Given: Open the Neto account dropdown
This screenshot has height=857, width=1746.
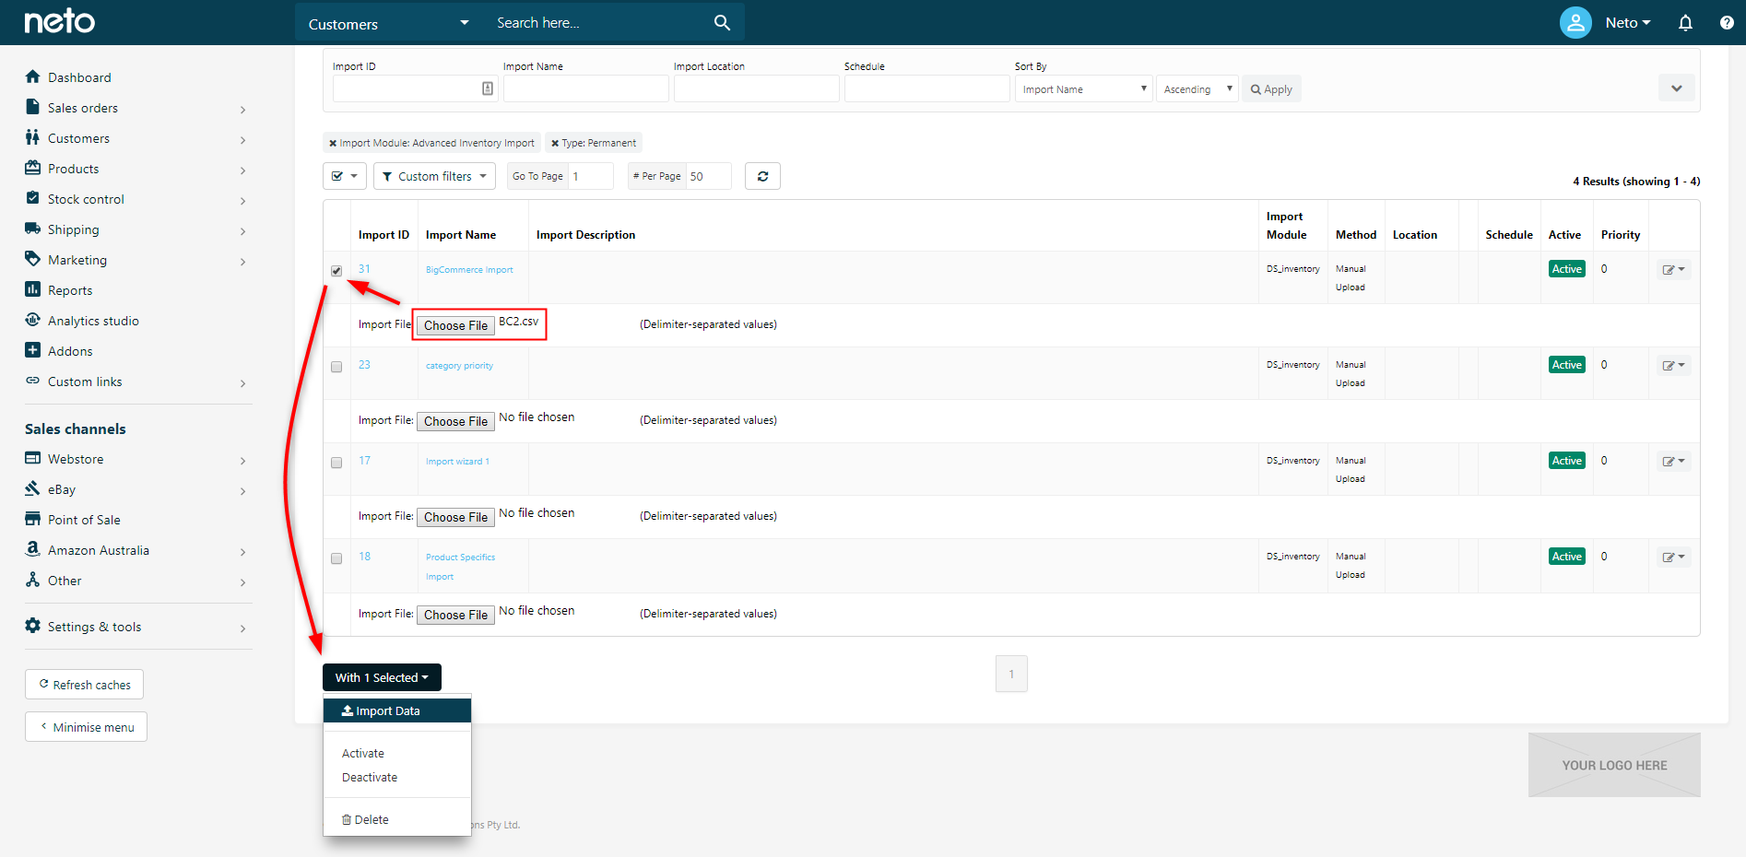Looking at the screenshot, I should click(x=1628, y=23).
